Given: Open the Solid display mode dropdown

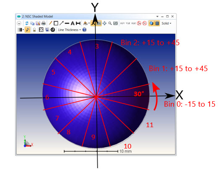Looking at the screenshot, I should coord(166,23).
